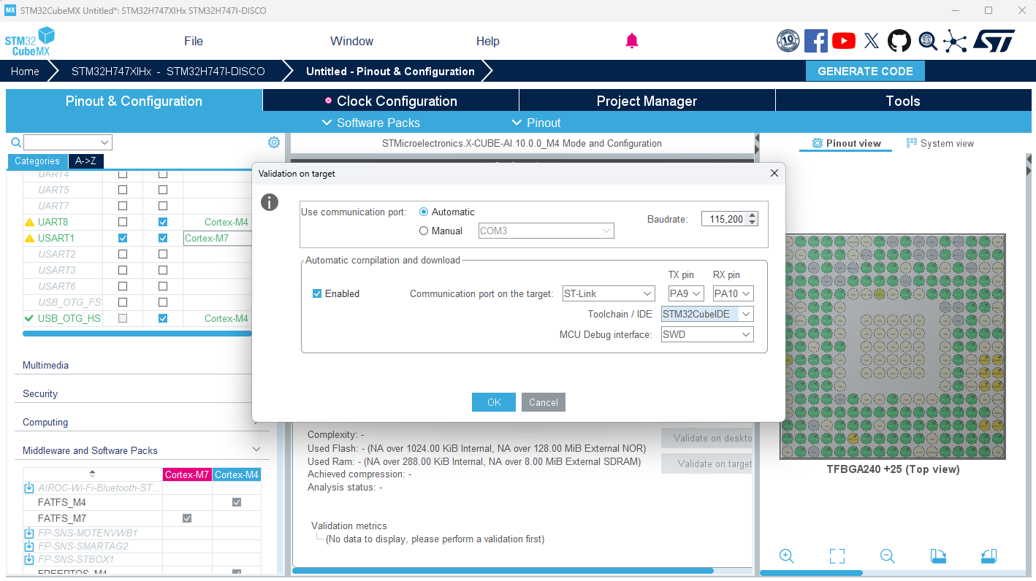Screen dimensions: 1036x581
Task: Open the Window menu
Action: 351,41
